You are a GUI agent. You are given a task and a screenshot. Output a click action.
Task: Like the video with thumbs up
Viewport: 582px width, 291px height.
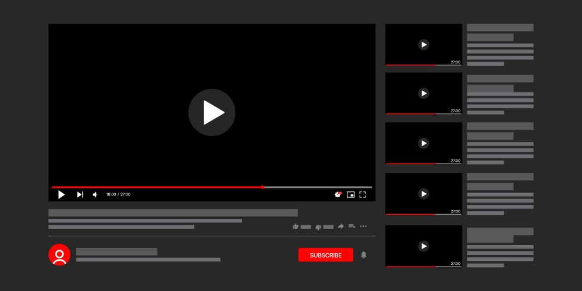pyautogui.click(x=296, y=226)
